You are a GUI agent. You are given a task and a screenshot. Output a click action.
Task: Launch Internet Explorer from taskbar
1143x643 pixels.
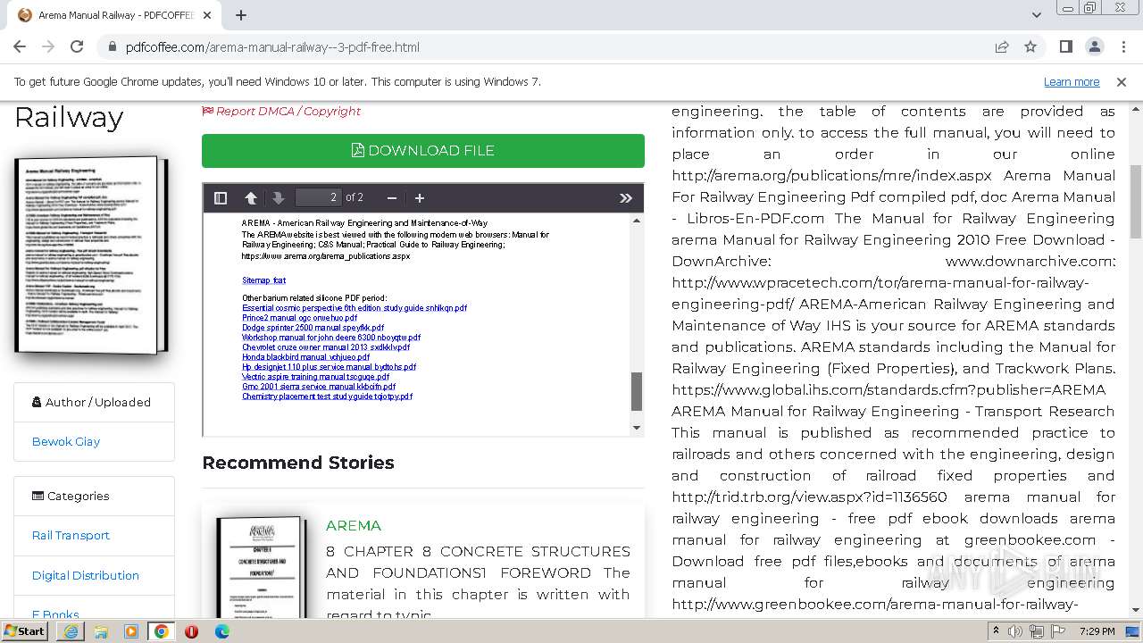click(x=71, y=631)
